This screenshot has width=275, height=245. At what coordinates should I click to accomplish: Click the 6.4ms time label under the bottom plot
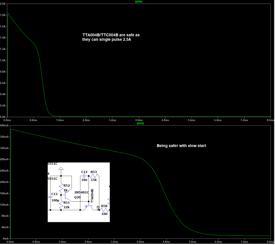(218, 242)
